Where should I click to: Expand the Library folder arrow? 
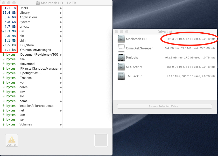point(61,13)
